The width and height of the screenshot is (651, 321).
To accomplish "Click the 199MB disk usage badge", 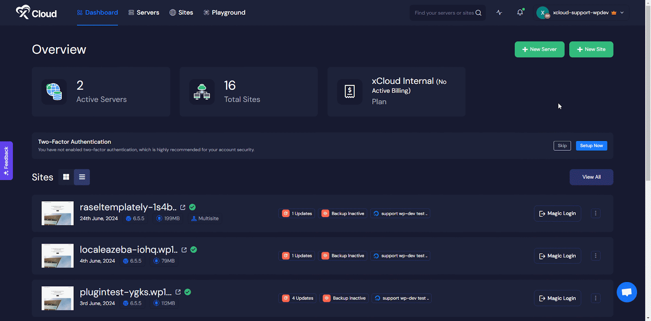I will tap(168, 218).
